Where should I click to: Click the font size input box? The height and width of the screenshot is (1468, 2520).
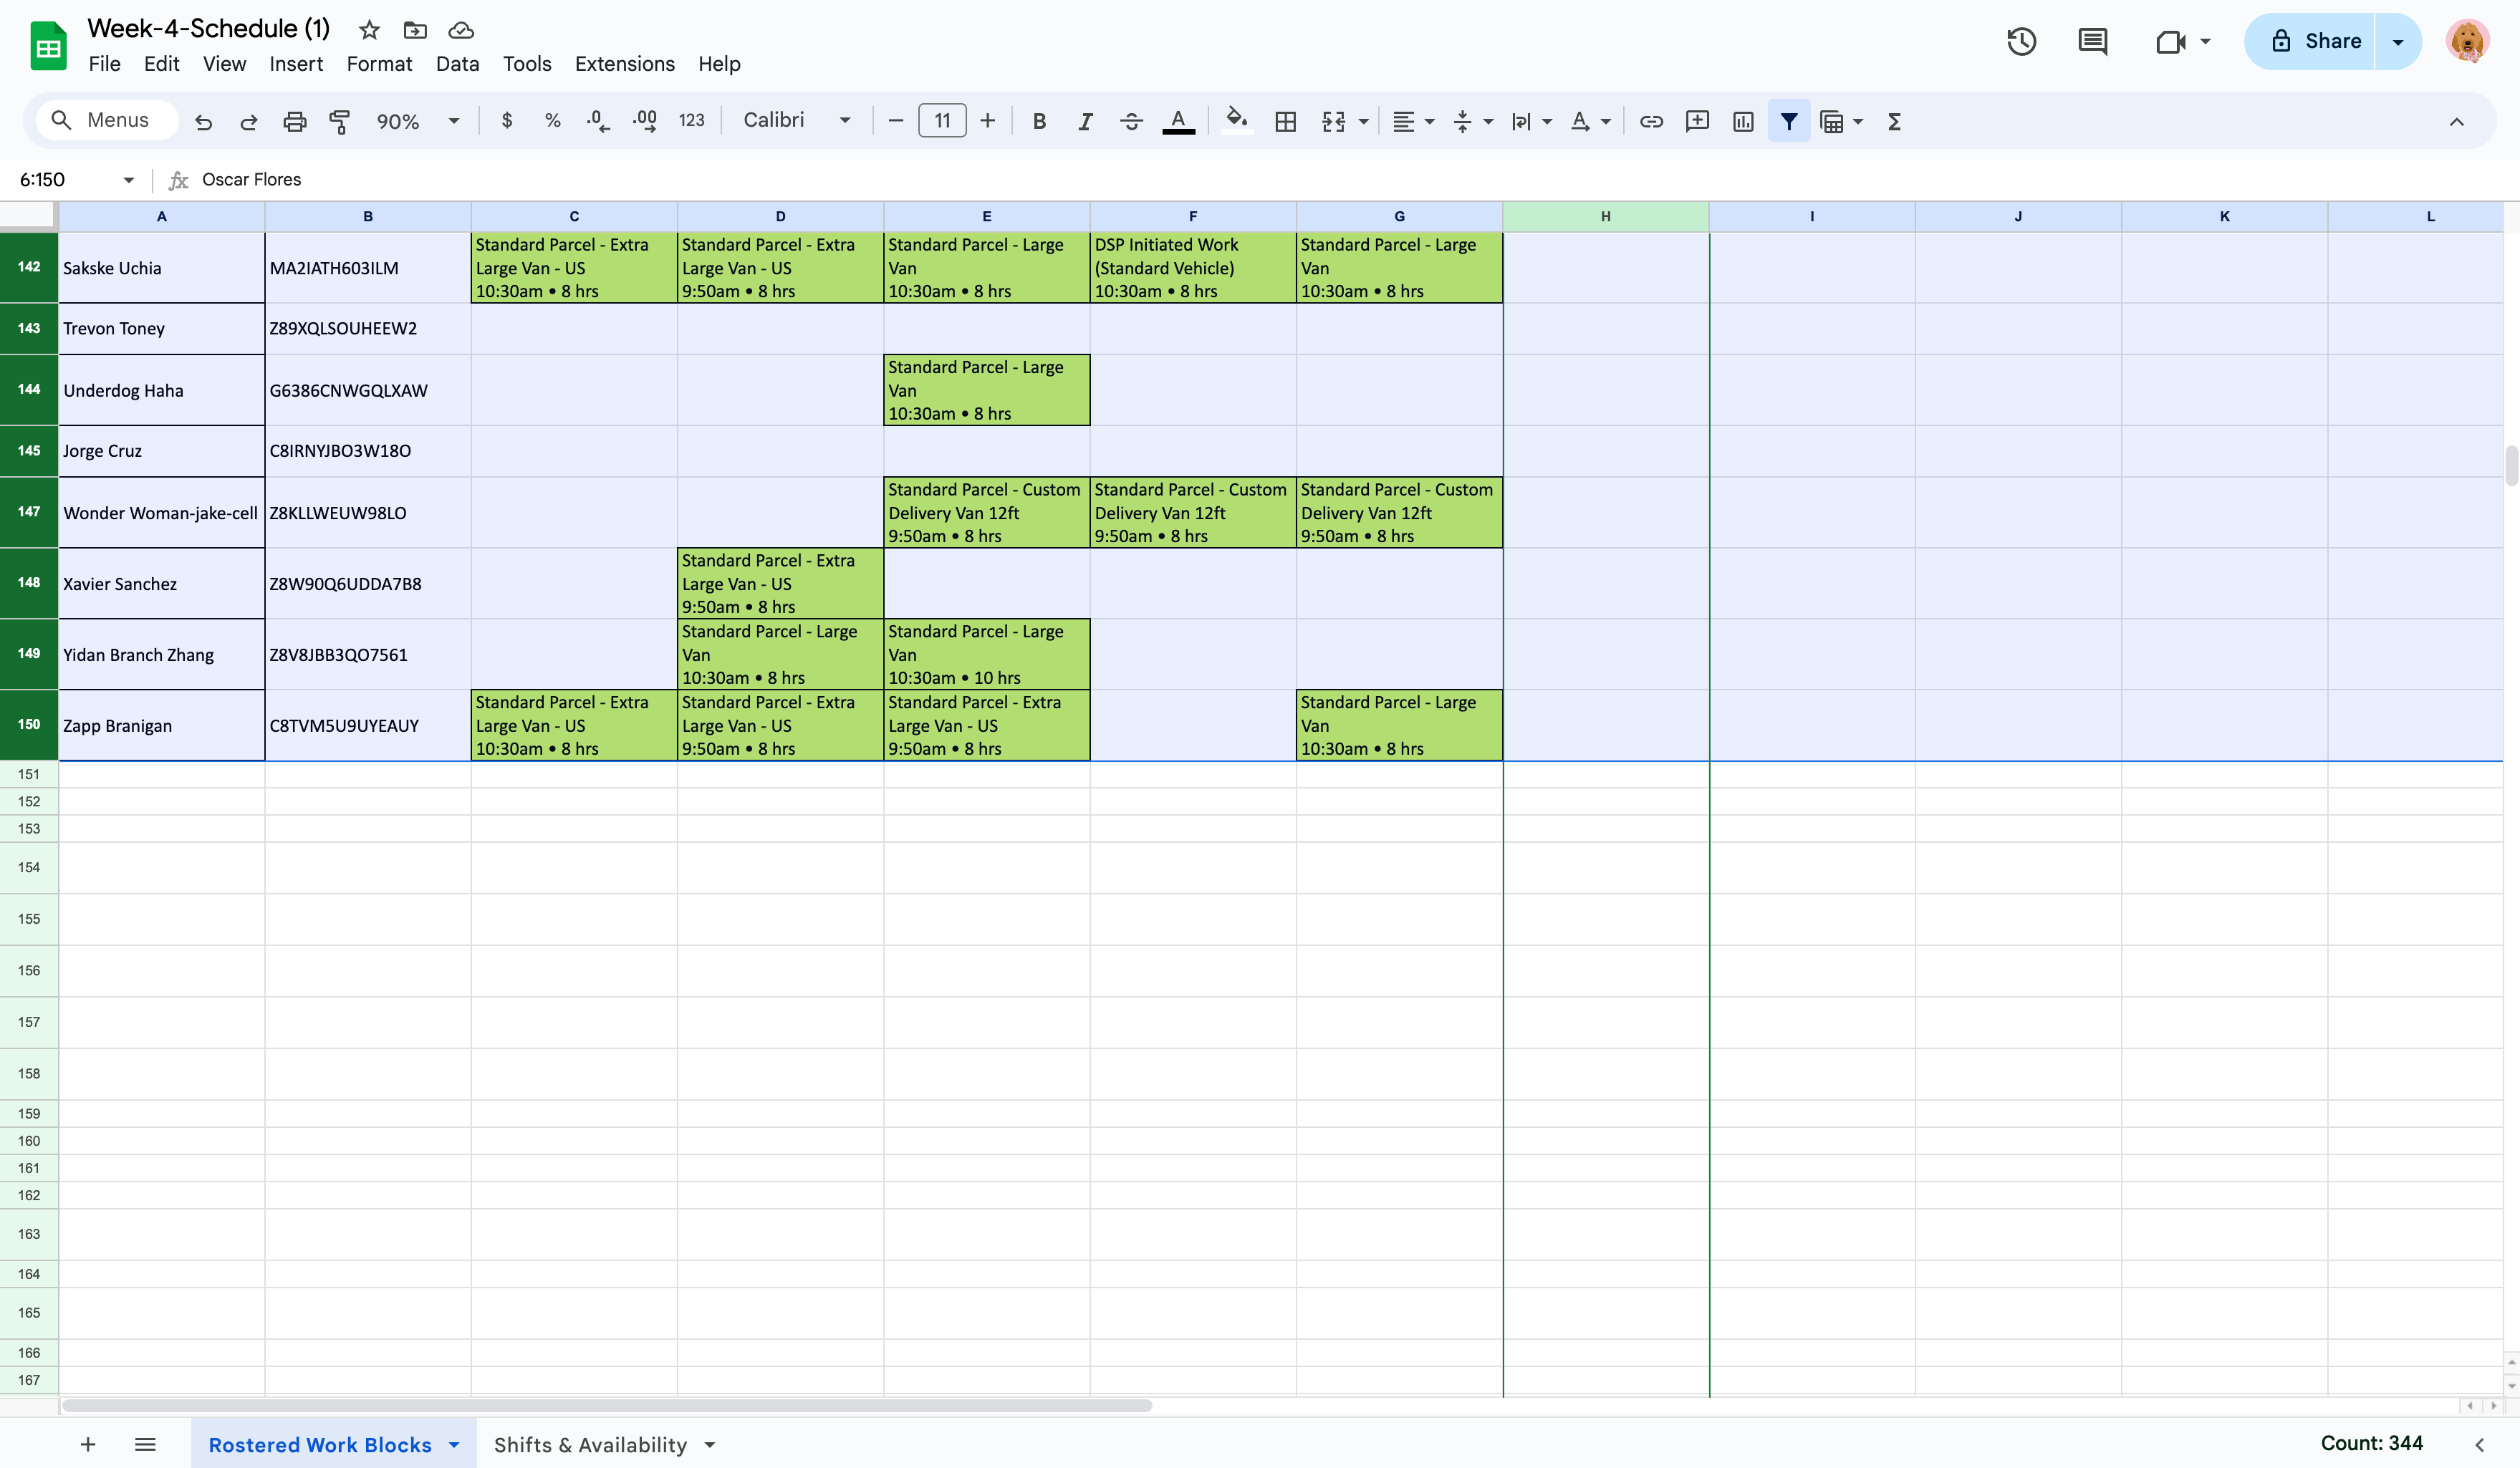941,121
